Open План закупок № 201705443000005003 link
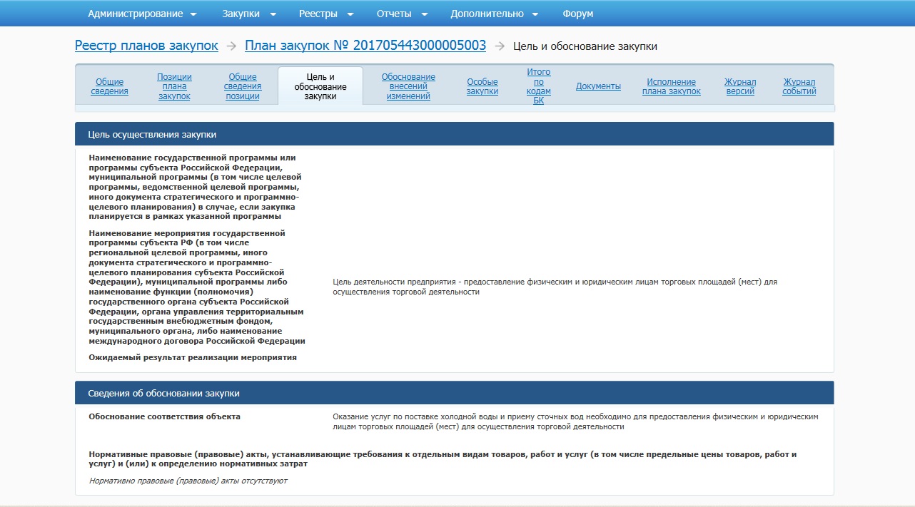915x507 pixels. pos(365,46)
